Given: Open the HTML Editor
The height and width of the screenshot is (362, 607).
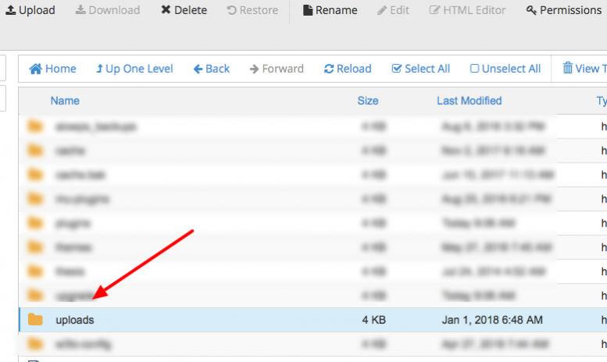Looking at the screenshot, I should tap(467, 10).
